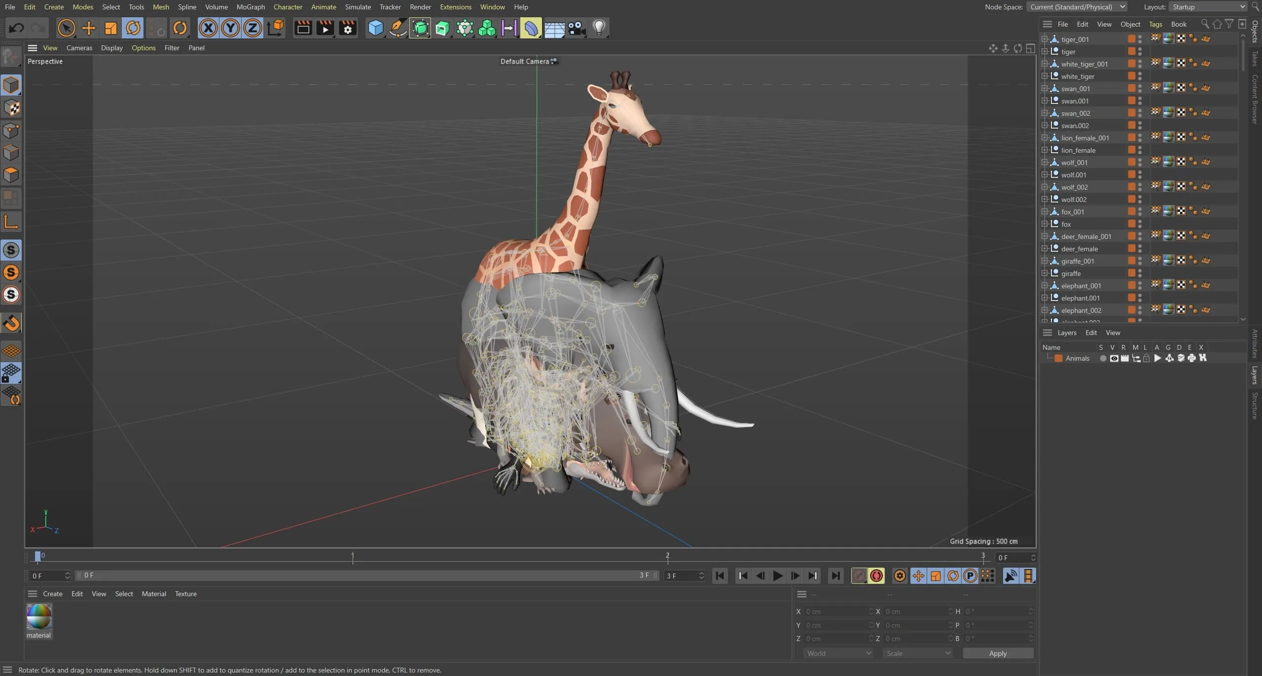This screenshot has width=1262, height=676.
Task: Click the Spline Pen tool icon
Action: [x=398, y=28]
